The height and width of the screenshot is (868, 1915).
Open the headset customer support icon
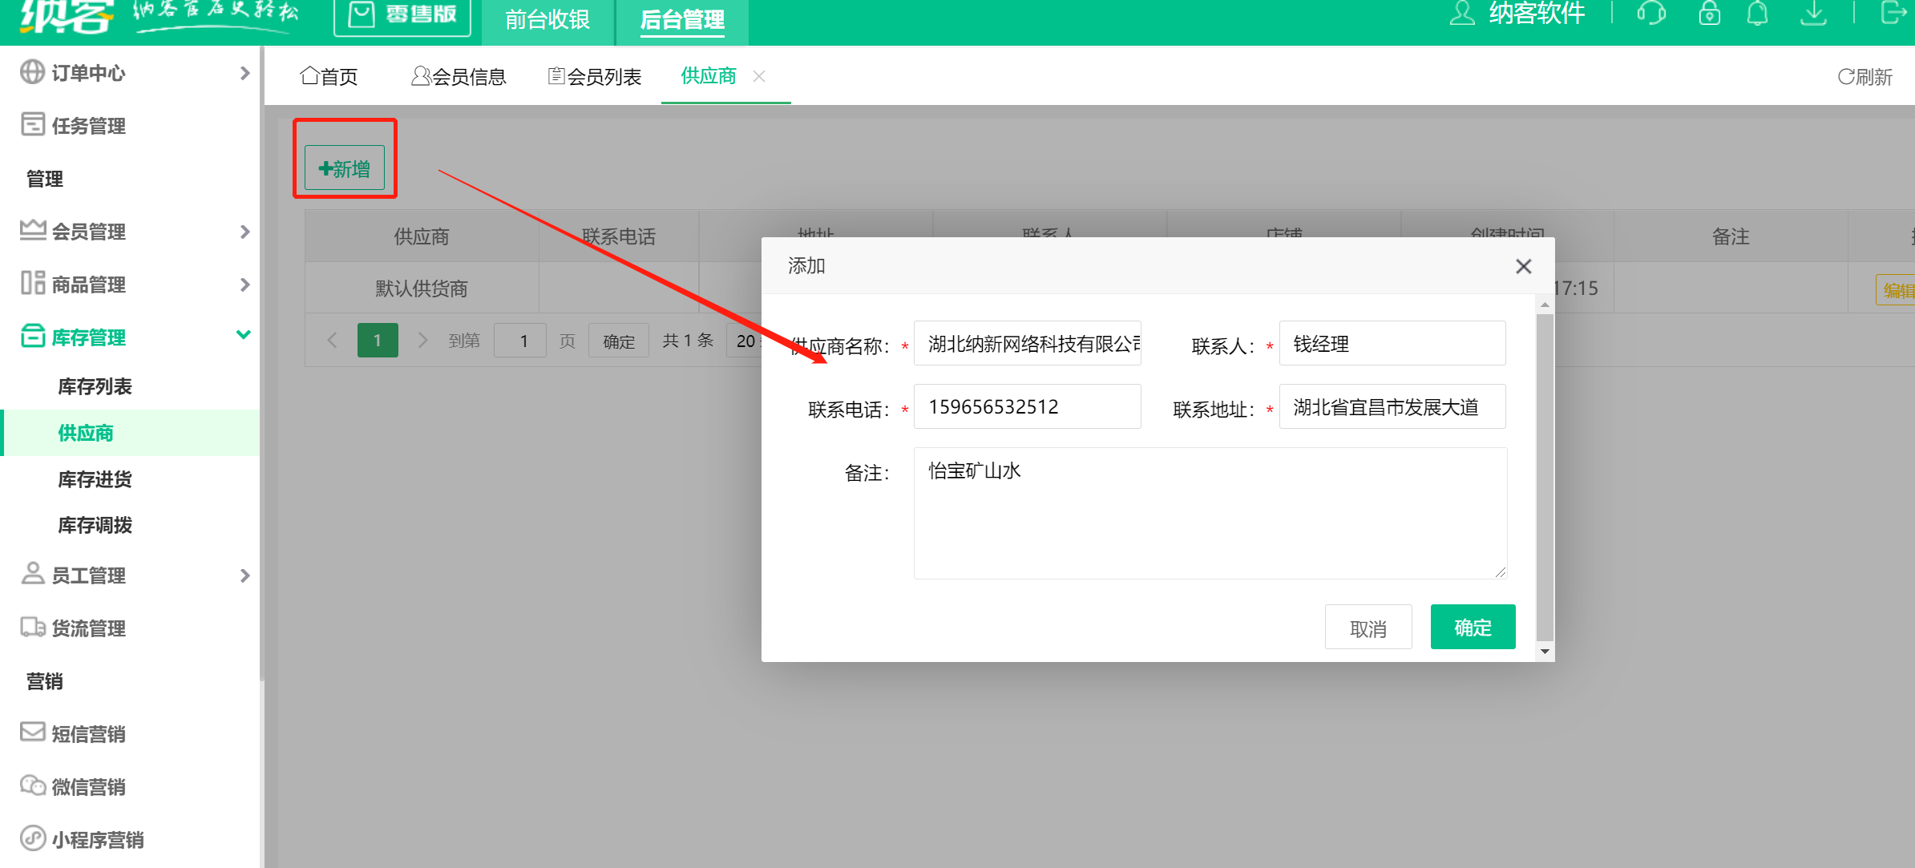click(1652, 13)
